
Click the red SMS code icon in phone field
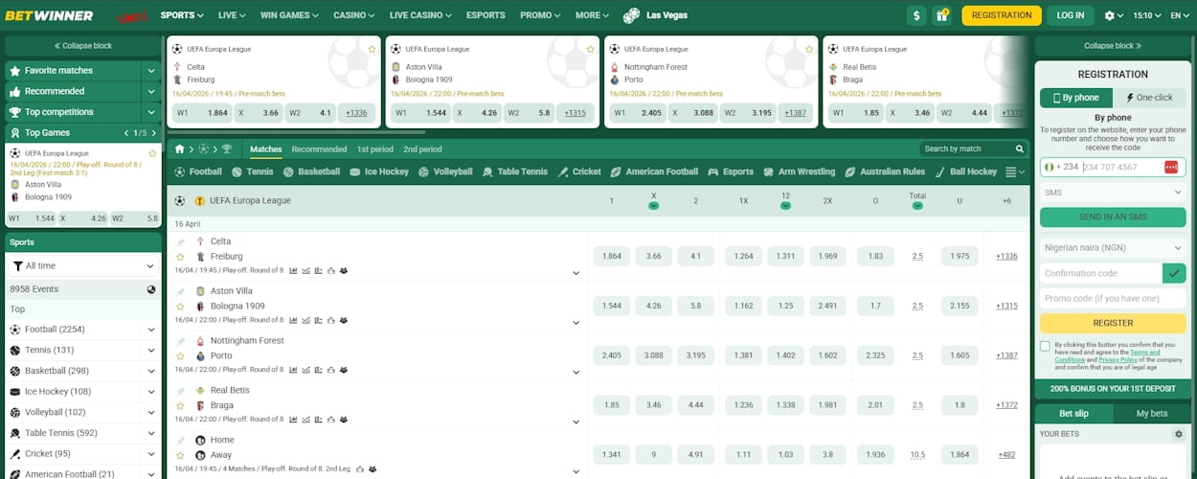tap(1171, 167)
